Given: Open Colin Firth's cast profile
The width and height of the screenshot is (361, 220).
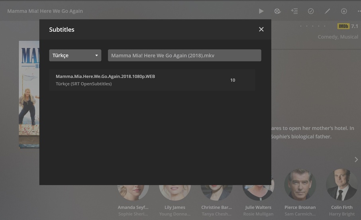Looking at the screenshot, I should (x=341, y=186).
